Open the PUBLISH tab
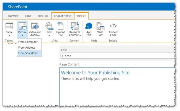 click(43, 16)
